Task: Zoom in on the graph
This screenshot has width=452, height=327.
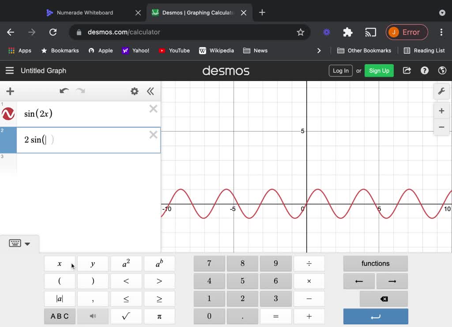Action: pyautogui.click(x=442, y=111)
